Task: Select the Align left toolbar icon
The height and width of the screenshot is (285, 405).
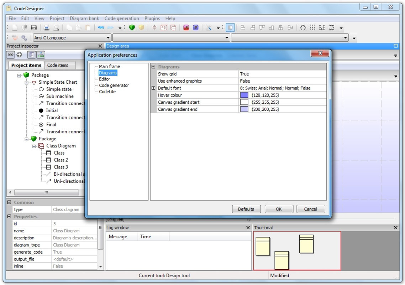Action: tap(243, 27)
